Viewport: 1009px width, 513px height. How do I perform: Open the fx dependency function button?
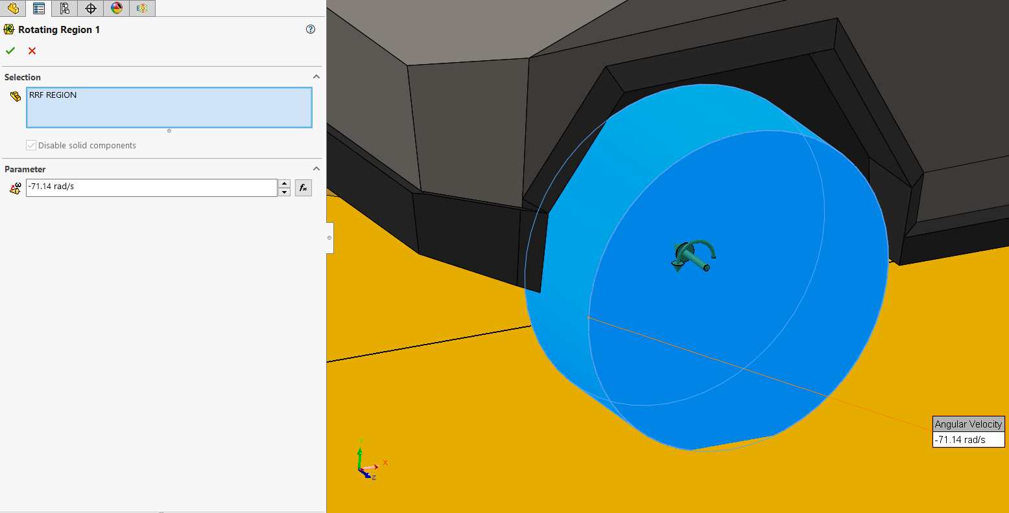[x=303, y=188]
